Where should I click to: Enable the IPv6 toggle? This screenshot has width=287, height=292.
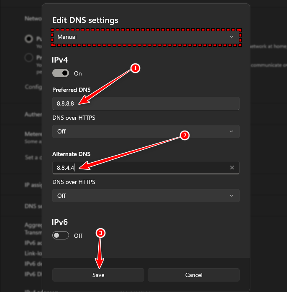(61, 236)
